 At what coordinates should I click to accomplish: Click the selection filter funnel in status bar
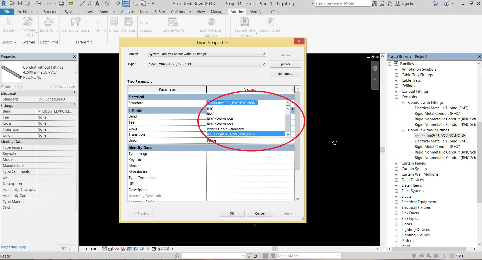point(459,256)
